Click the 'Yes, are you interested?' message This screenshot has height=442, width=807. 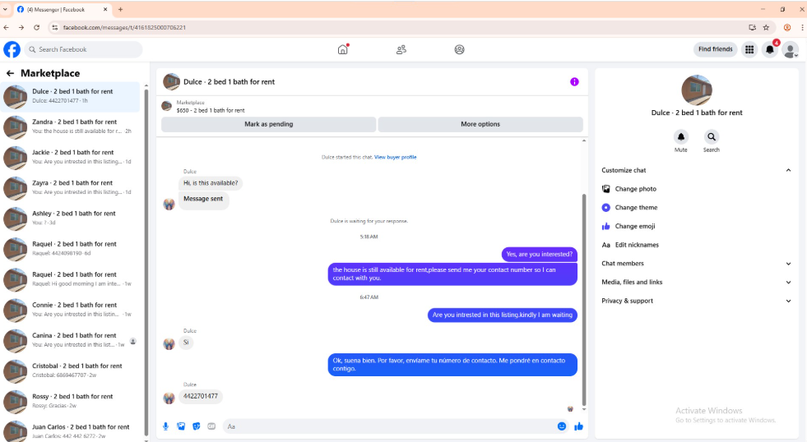tap(540, 254)
